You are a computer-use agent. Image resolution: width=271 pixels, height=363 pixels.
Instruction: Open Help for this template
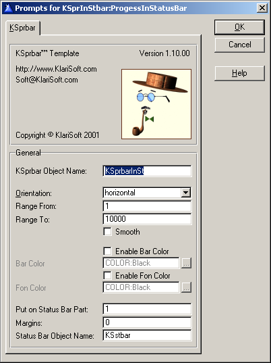point(239,73)
